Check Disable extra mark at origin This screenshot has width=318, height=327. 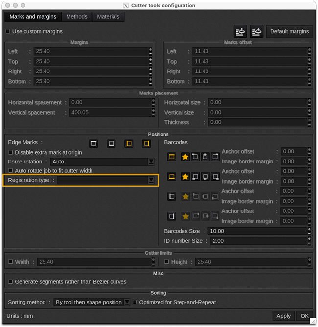click(x=11, y=152)
